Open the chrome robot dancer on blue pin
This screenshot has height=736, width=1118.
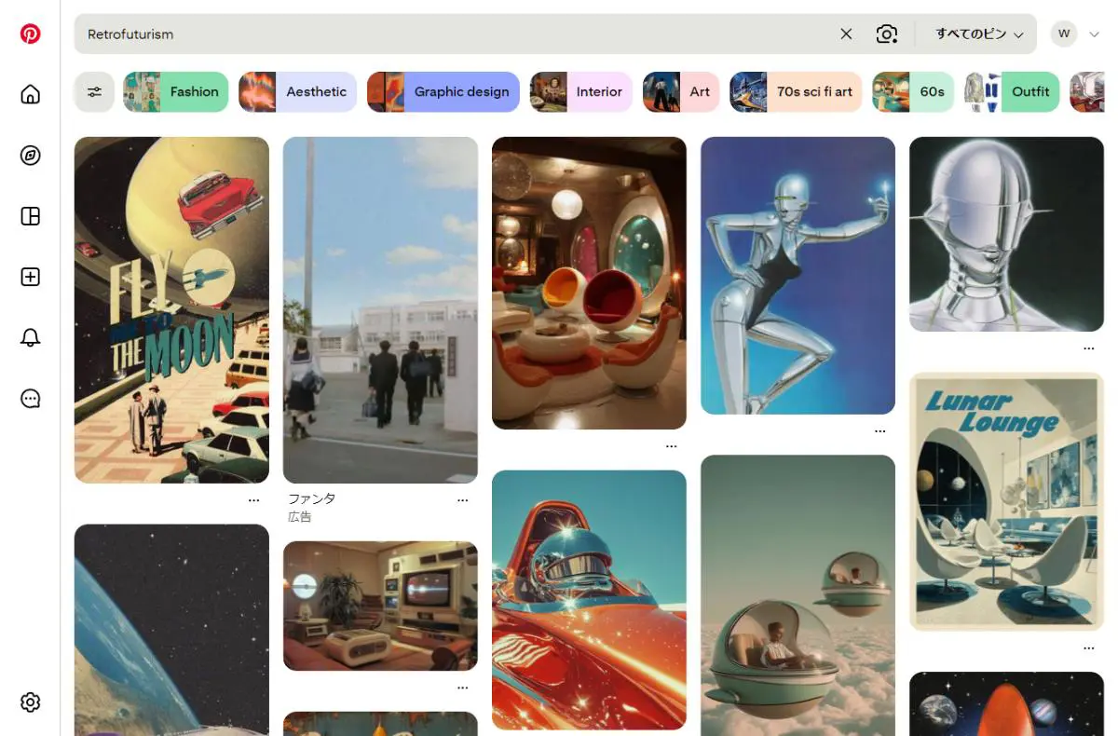point(798,276)
